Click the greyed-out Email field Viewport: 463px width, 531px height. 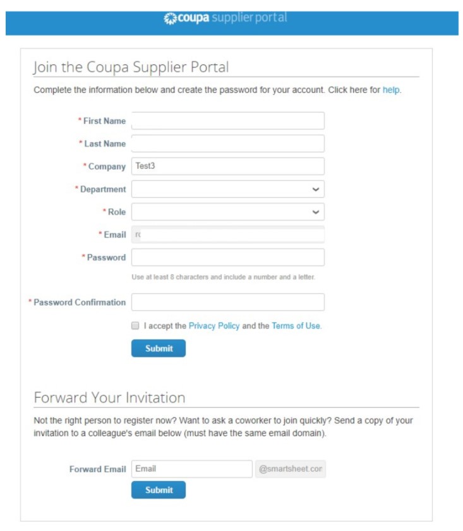pyautogui.click(x=227, y=235)
